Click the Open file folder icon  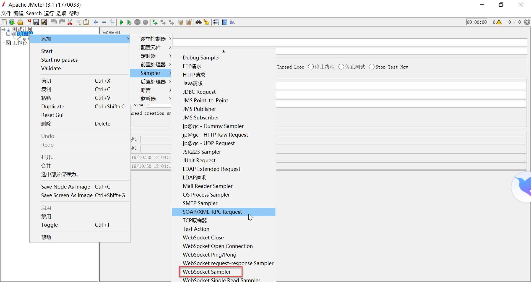pyautogui.click(x=20, y=22)
